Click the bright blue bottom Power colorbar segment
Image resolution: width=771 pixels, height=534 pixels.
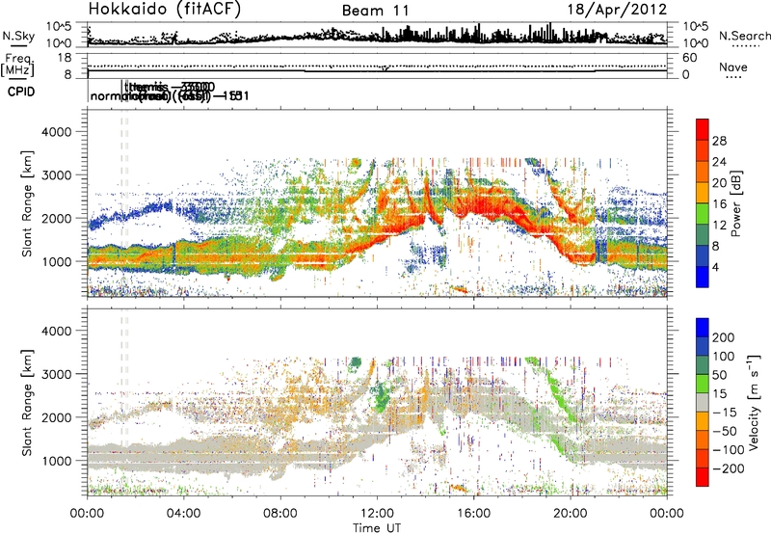point(703,277)
